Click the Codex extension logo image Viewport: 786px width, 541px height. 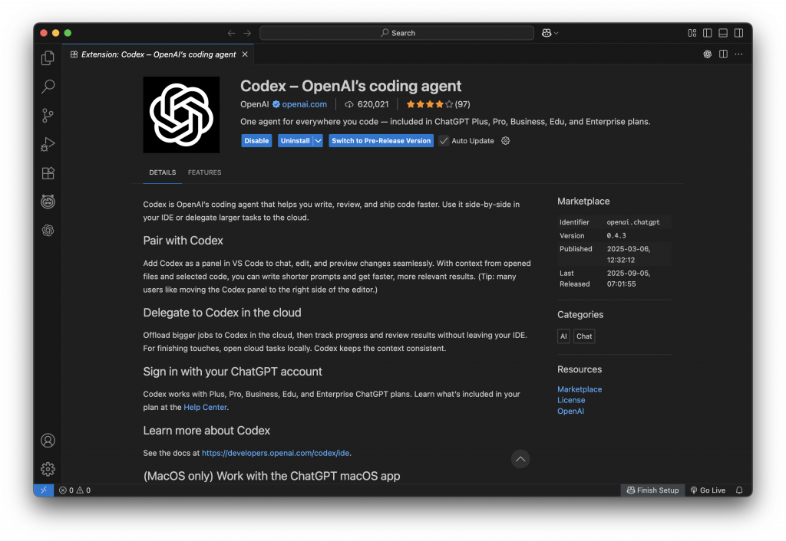(x=181, y=115)
